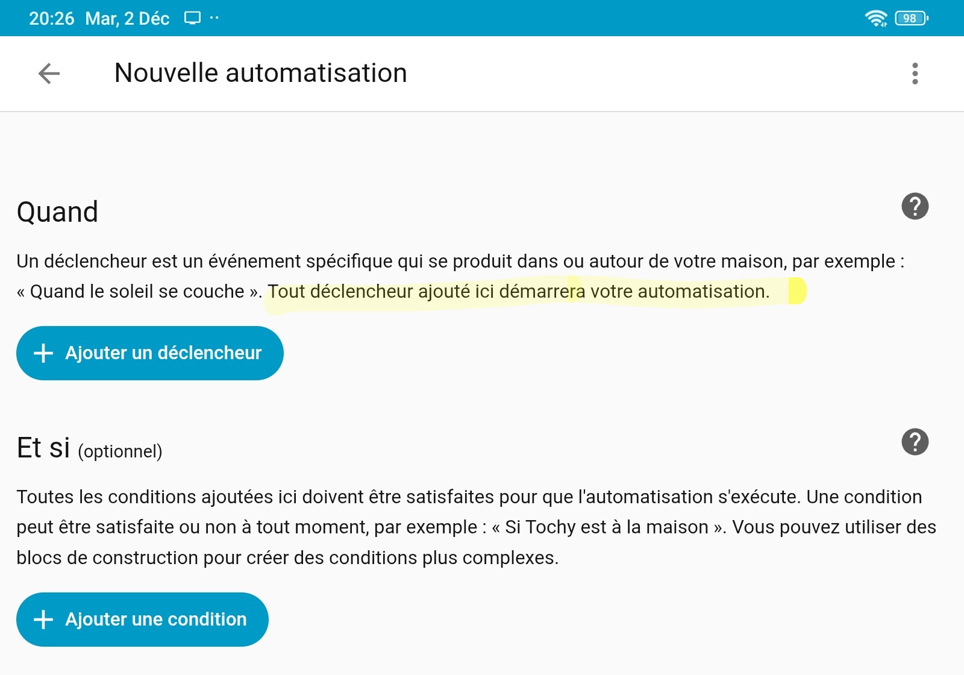Tap the Wi-Fi status icon
Screen dimensions: 964x675
click(875, 18)
